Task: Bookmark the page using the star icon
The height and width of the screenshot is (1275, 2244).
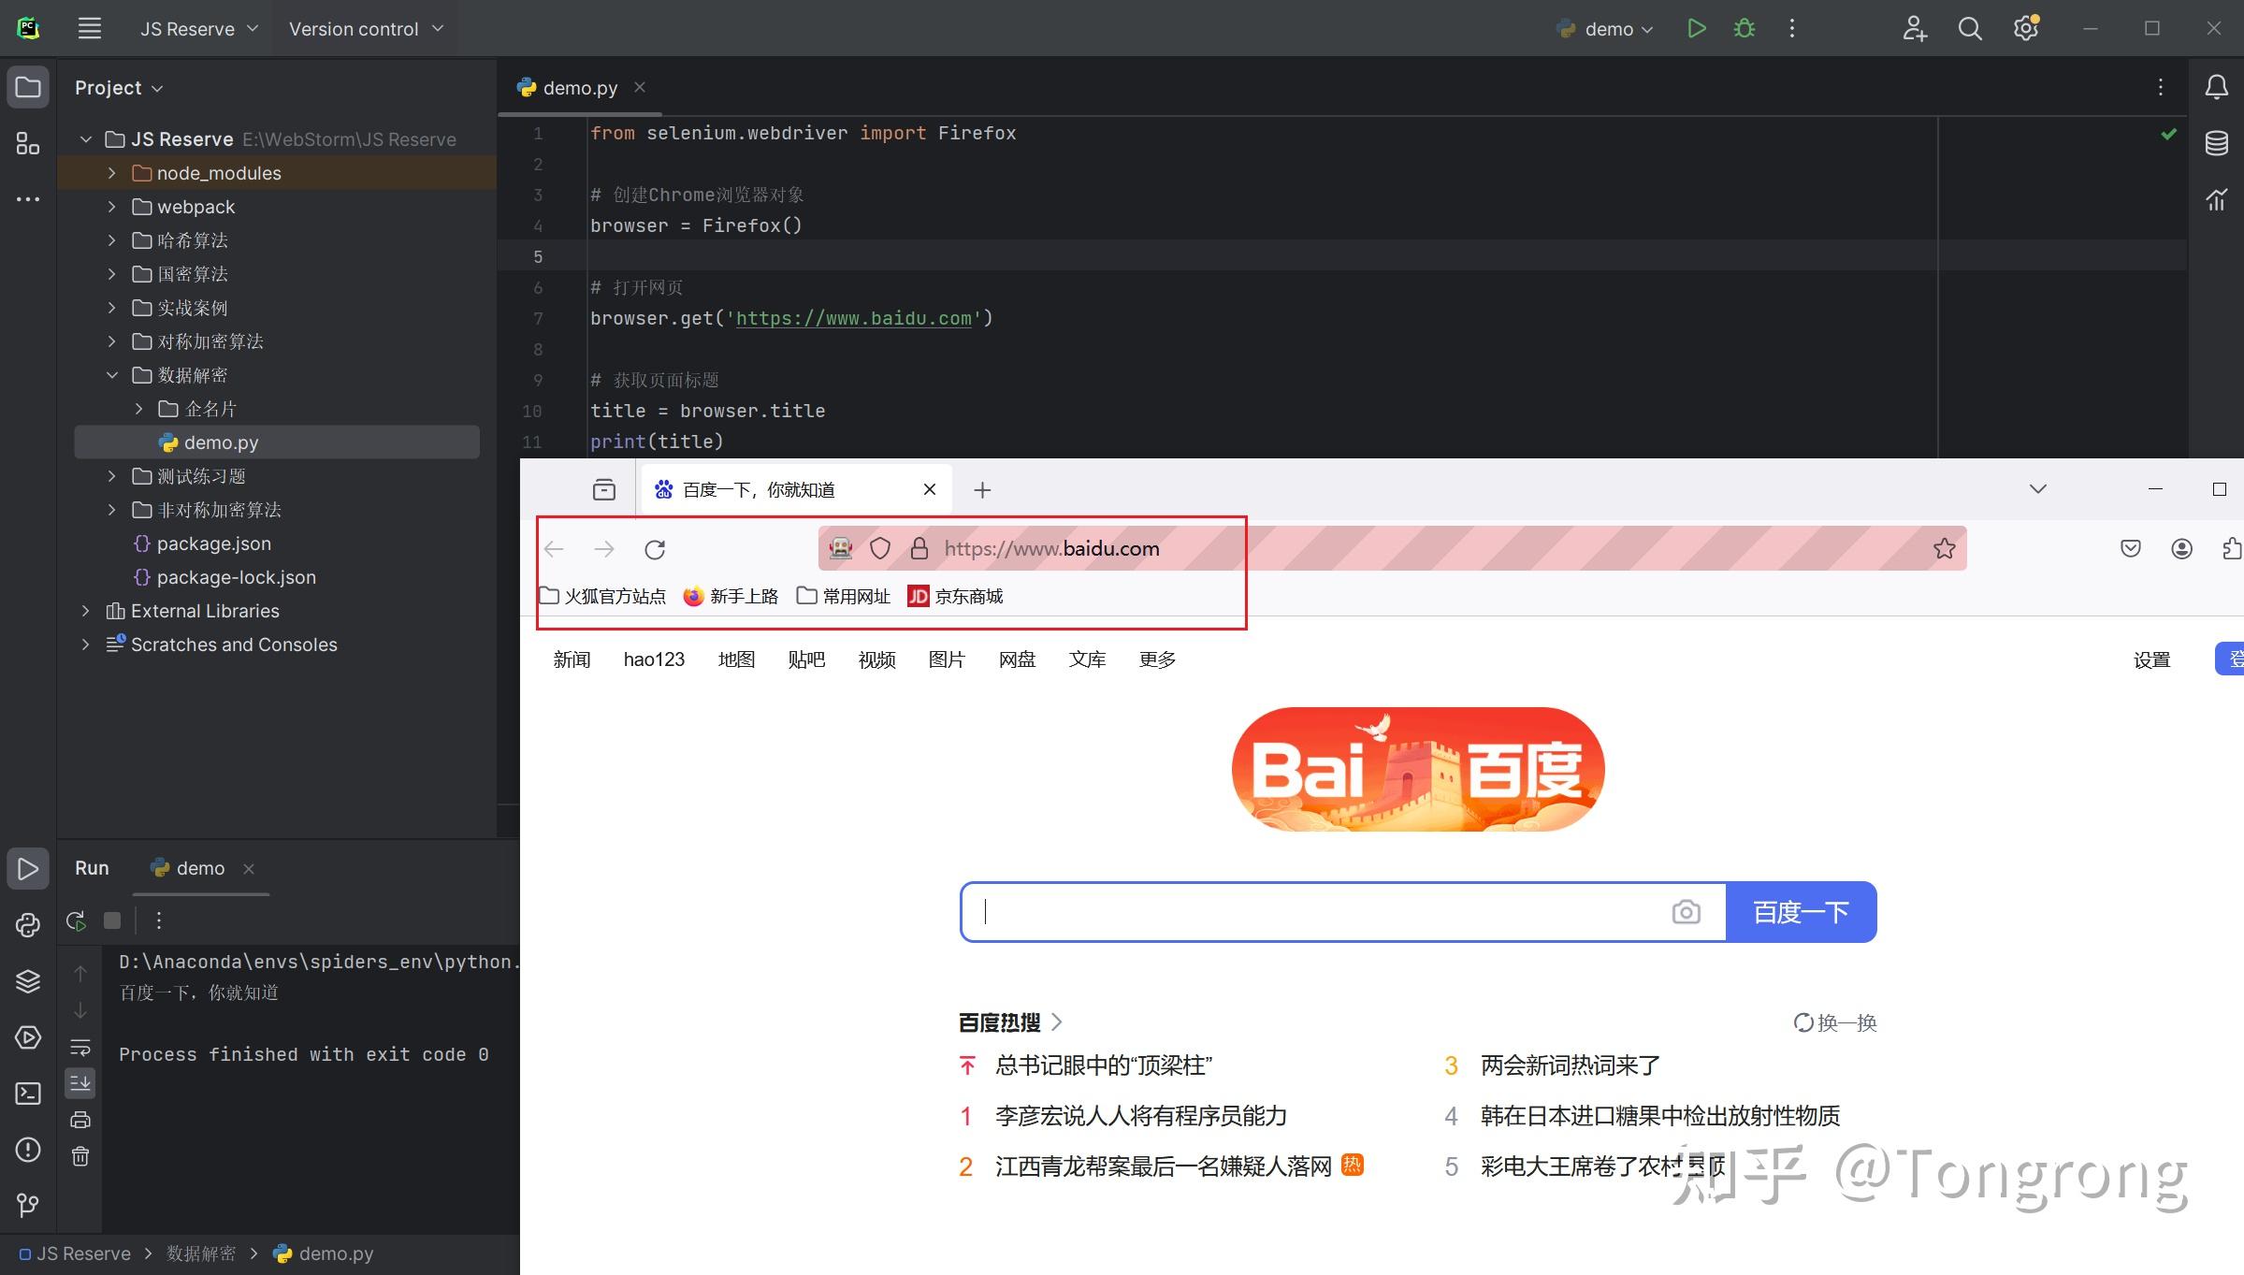Action: coord(1944,548)
